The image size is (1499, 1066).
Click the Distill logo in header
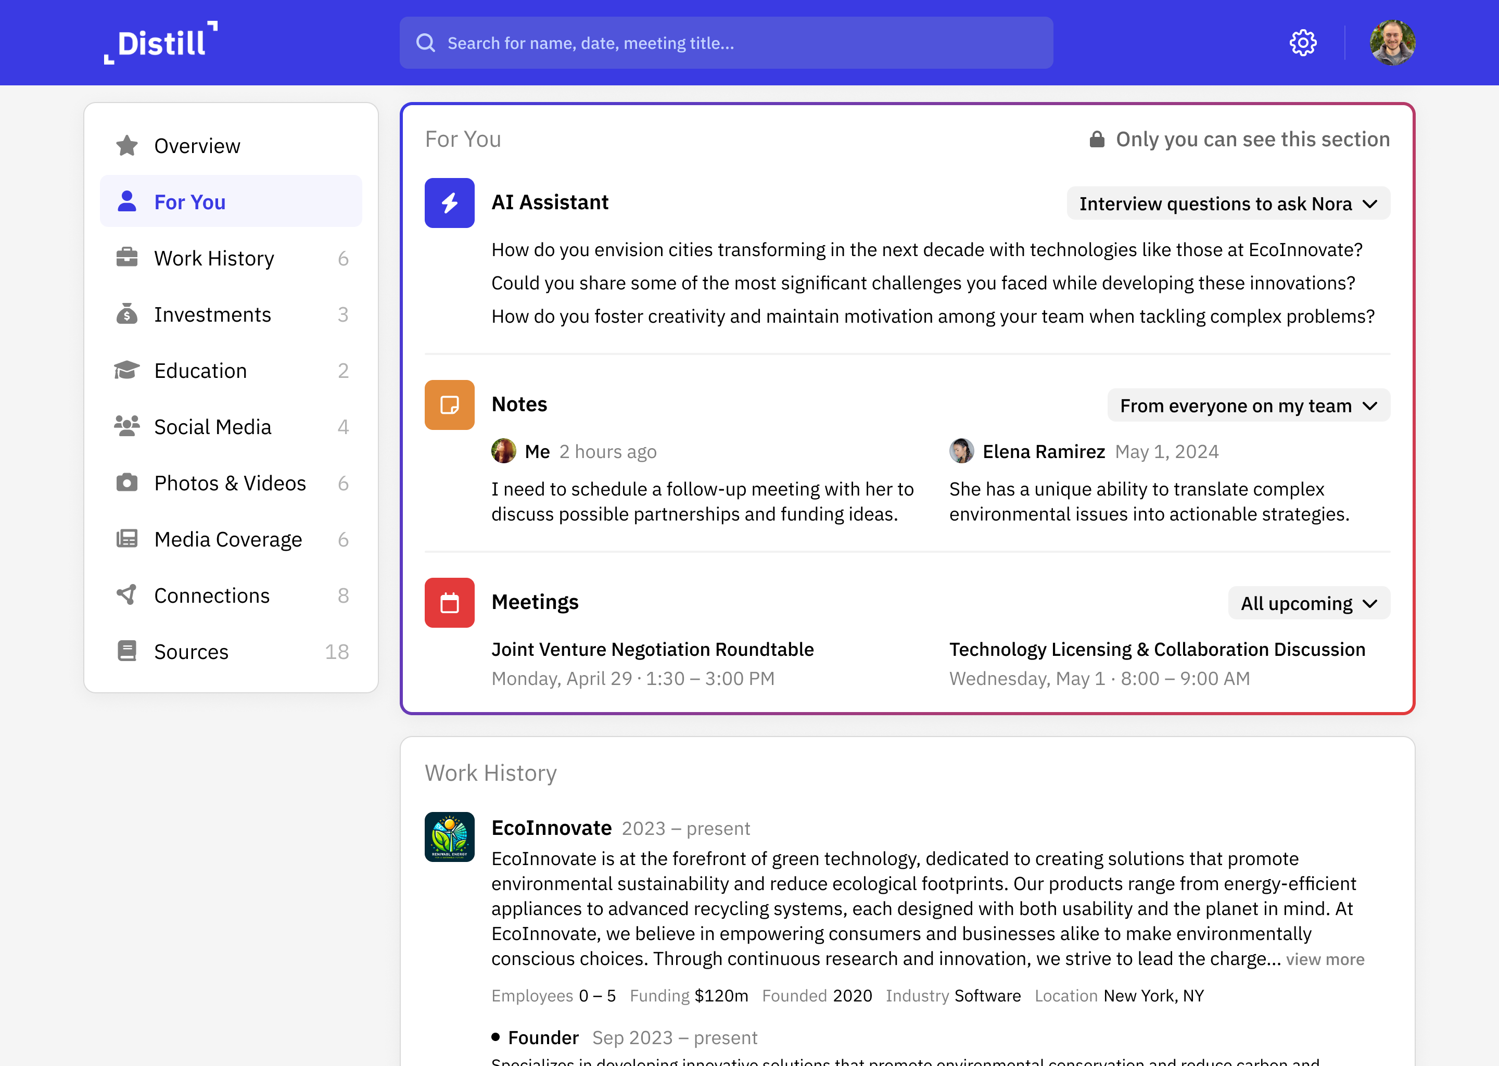[161, 43]
